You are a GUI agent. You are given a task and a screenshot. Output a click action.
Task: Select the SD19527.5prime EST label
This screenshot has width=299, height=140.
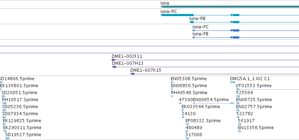tap(23, 134)
